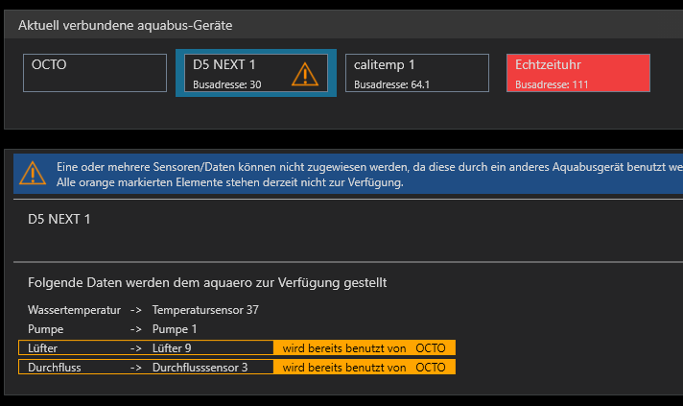Image resolution: width=683 pixels, height=406 pixels.
Task: Click orange 'wird bereits benutzt von OCTO' label beside Lüfter
Action: pyautogui.click(x=364, y=348)
